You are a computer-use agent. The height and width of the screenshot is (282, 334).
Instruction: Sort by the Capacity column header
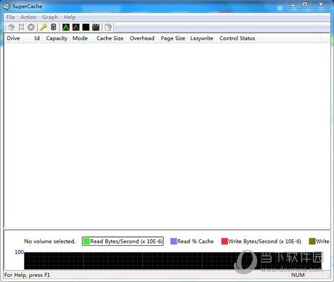click(x=56, y=38)
